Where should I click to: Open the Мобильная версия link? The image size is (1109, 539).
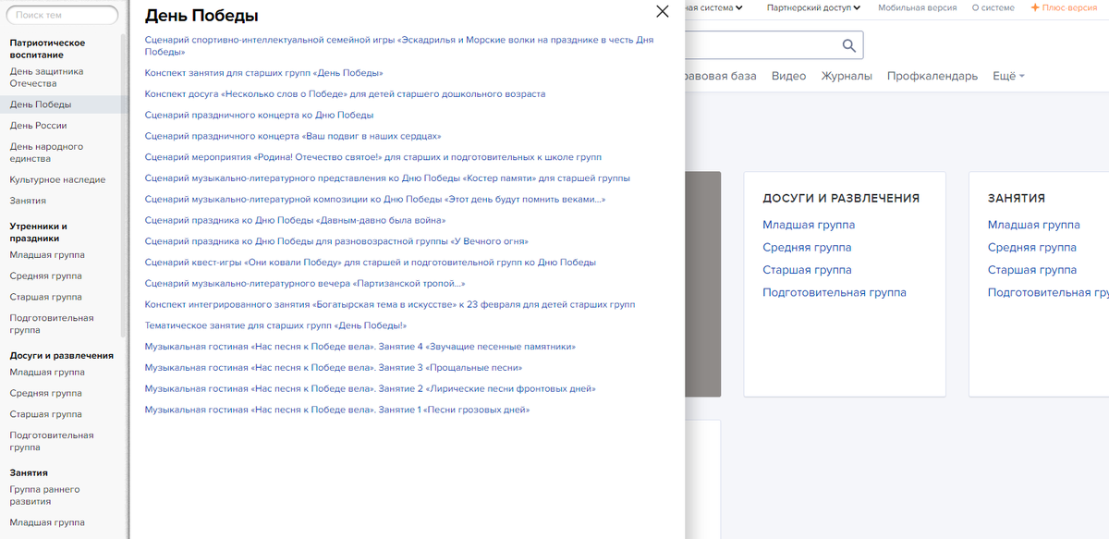(918, 7)
